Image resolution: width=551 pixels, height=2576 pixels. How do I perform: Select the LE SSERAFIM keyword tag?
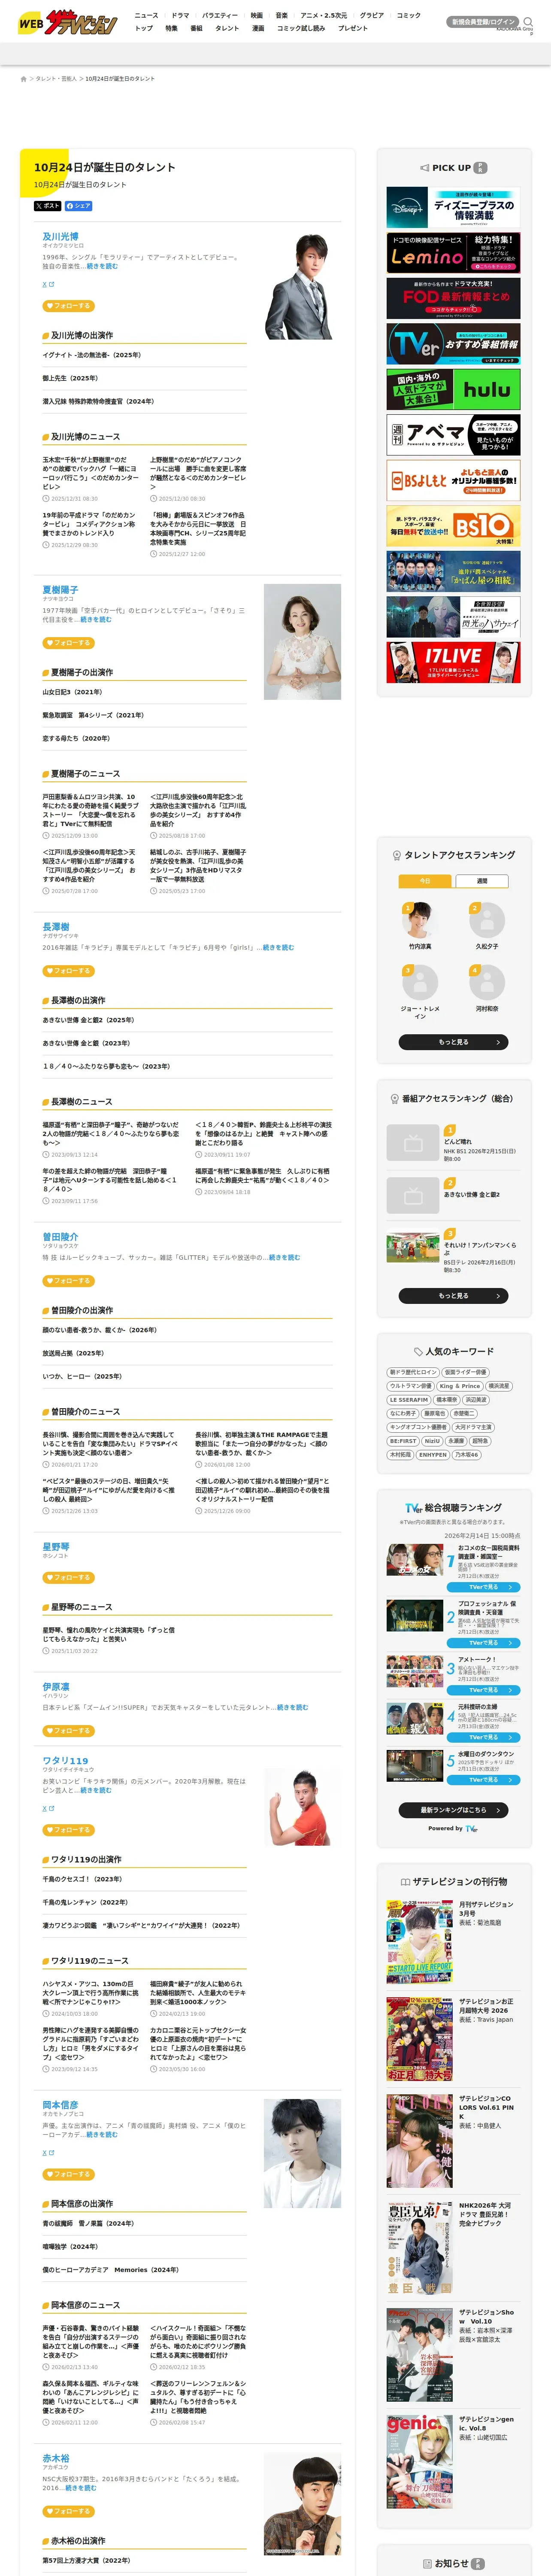pyautogui.click(x=409, y=1400)
